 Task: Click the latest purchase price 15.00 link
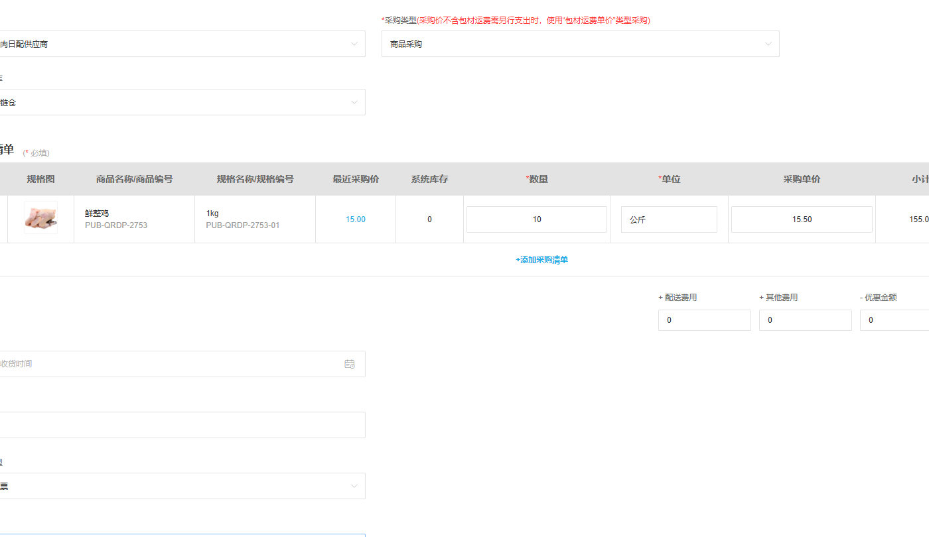click(x=356, y=219)
